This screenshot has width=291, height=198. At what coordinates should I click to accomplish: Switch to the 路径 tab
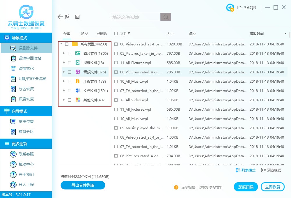click(x=84, y=33)
